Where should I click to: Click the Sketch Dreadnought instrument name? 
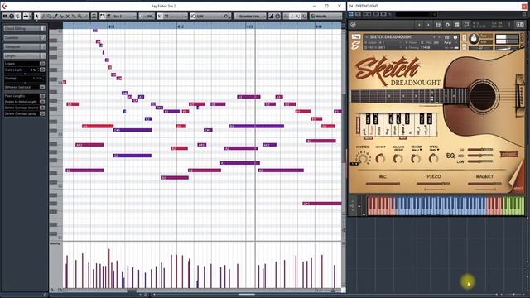(x=391, y=36)
